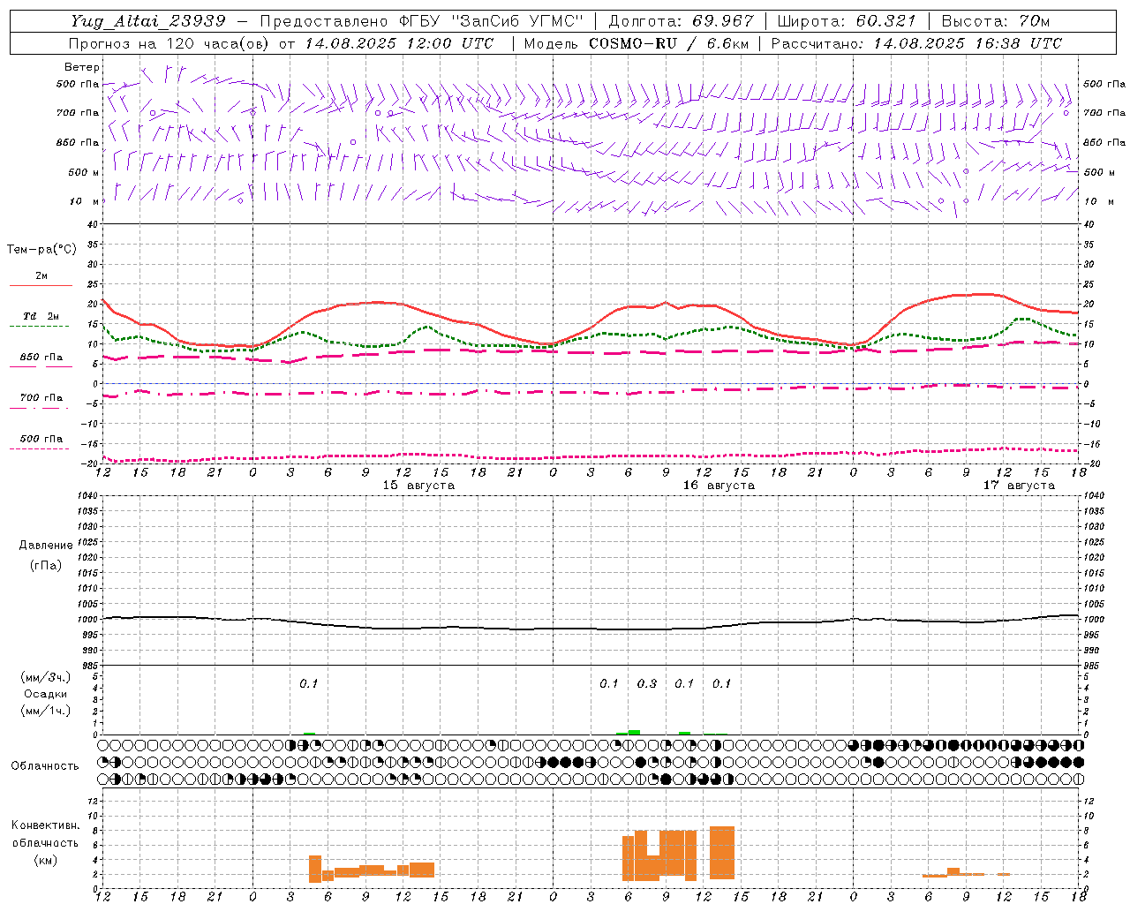Click the 0.3 precipitation amount value
Screen dimensions: 1130x904
pyautogui.click(x=647, y=683)
